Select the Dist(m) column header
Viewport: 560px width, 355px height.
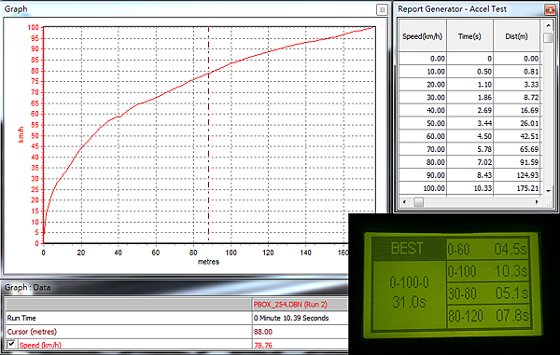click(516, 35)
